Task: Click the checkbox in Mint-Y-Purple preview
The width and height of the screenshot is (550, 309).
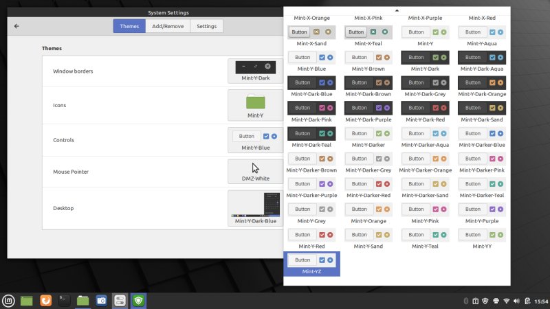Action: click(492, 209)
